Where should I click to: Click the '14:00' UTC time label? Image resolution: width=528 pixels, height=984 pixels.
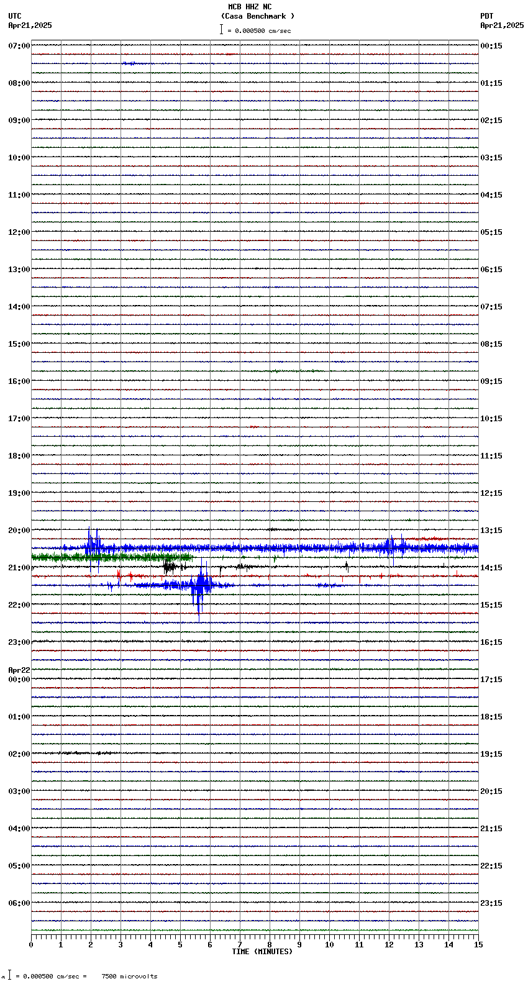(19, 307)
